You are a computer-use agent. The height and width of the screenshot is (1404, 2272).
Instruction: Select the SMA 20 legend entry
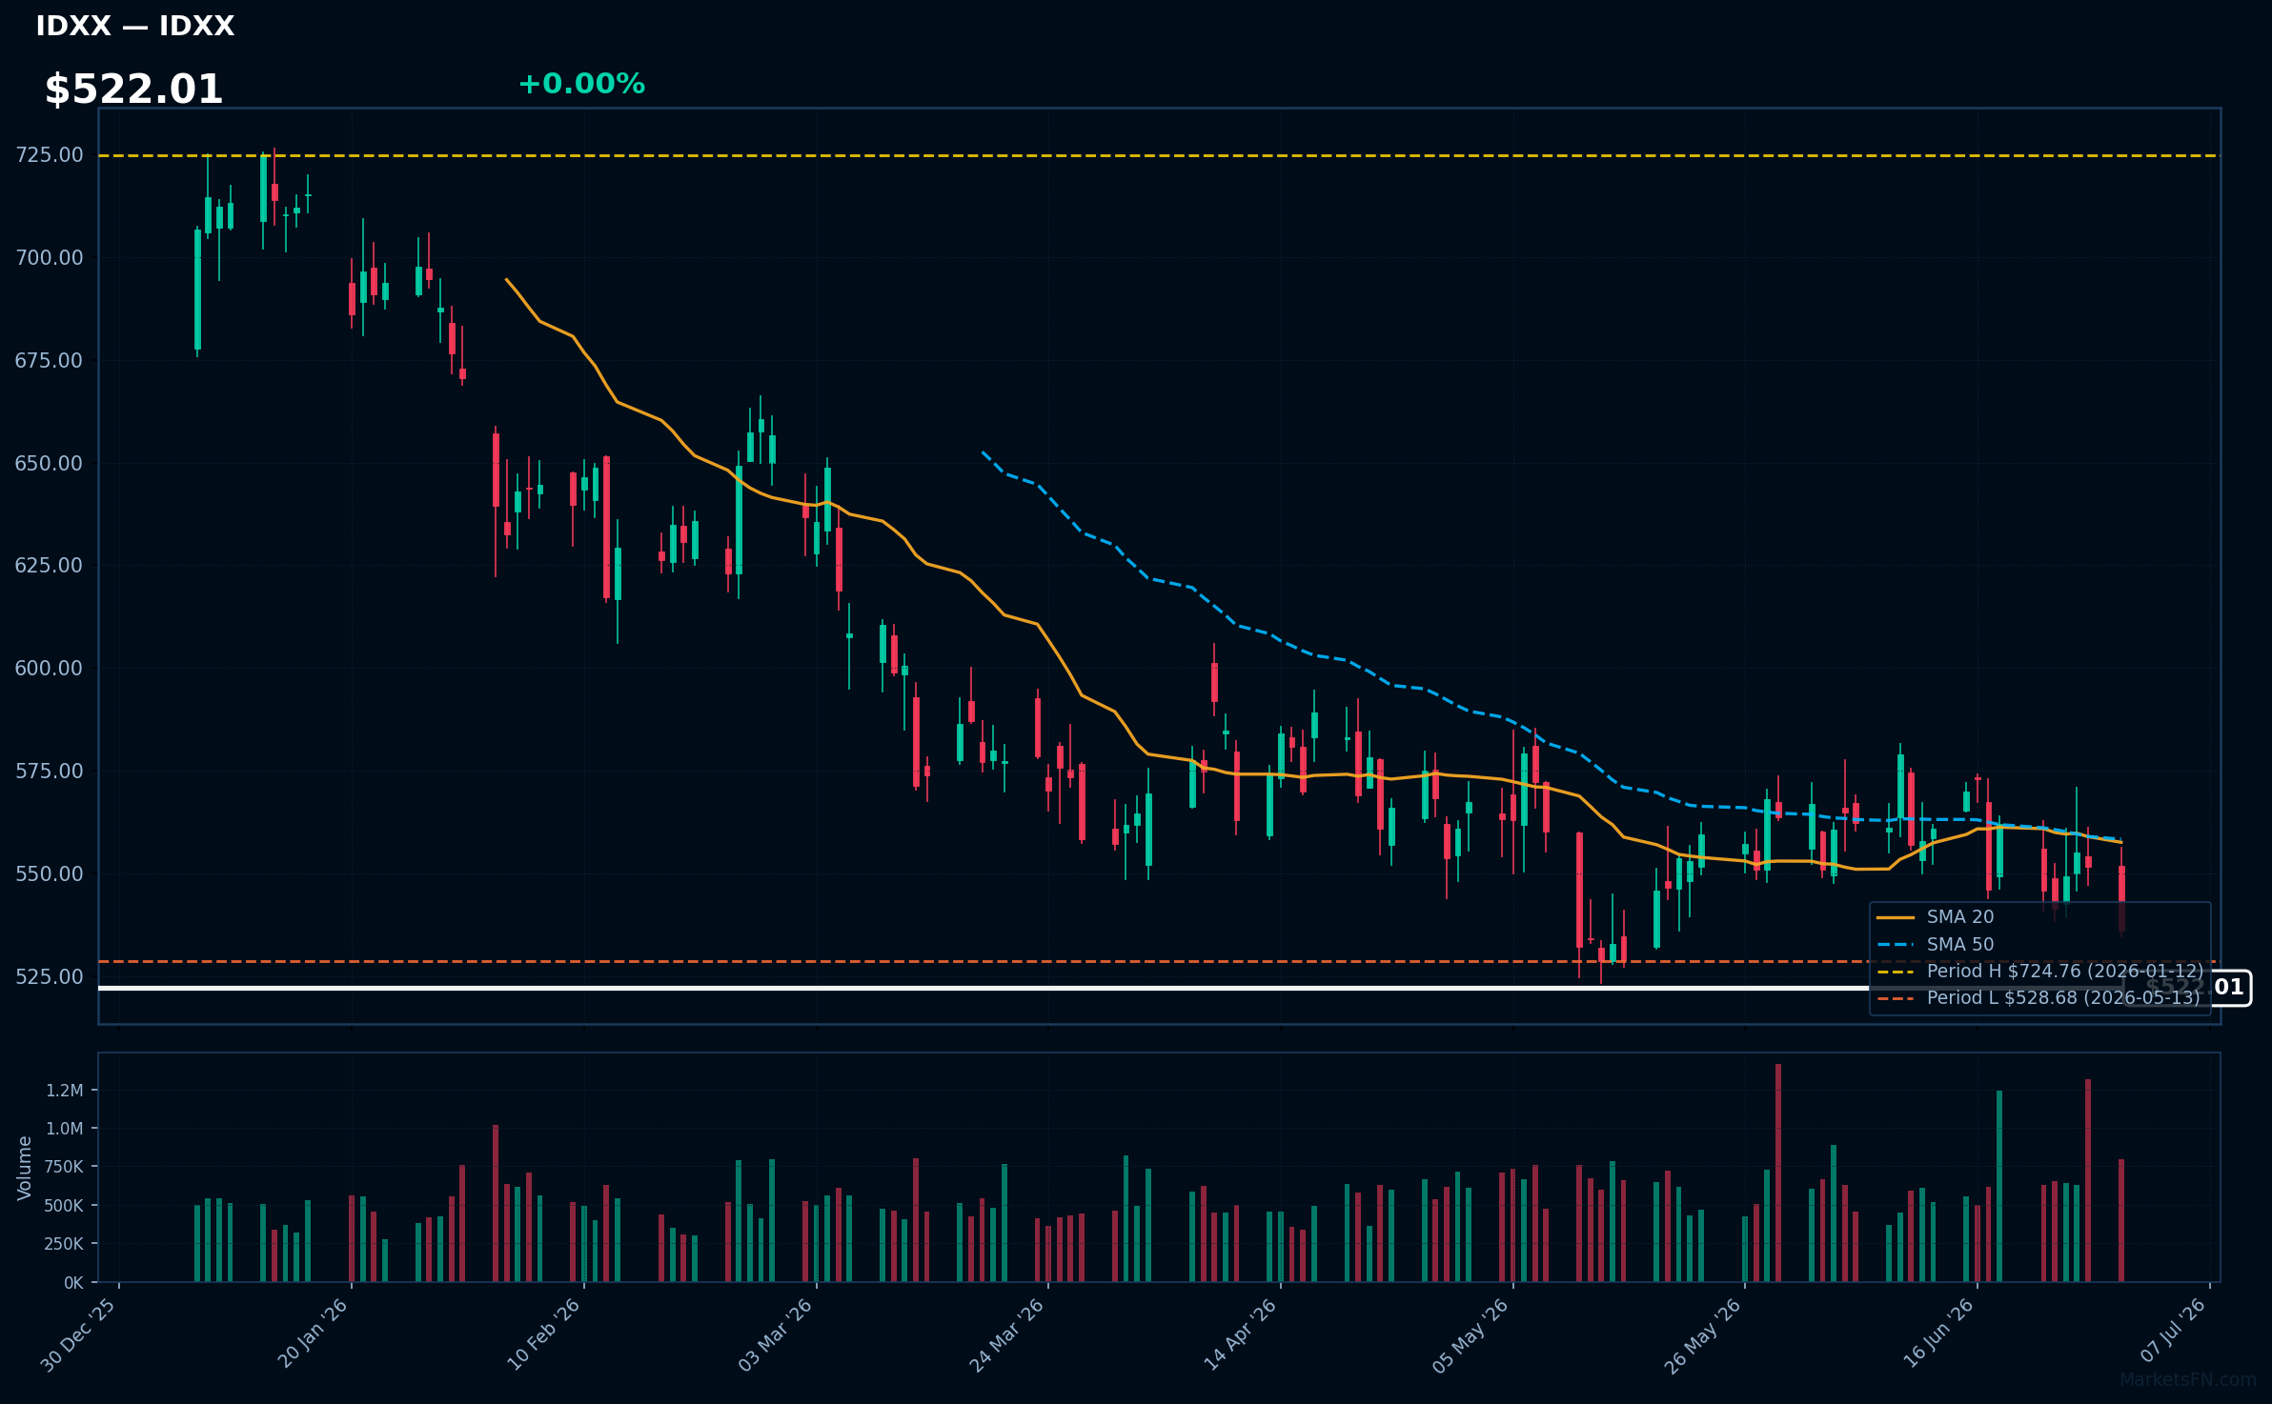(x=1936, y=916)
